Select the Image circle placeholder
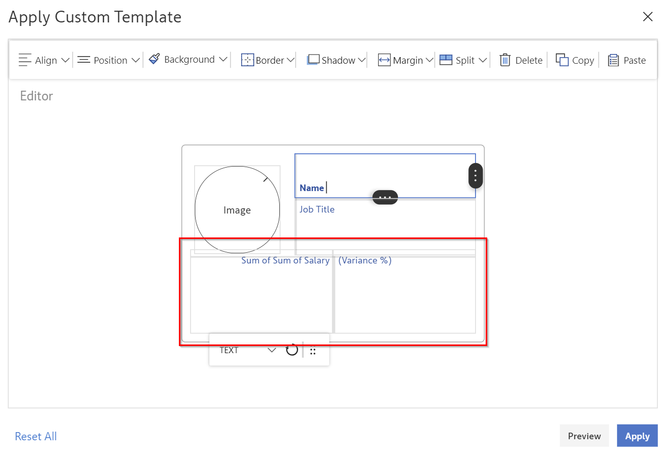Image resolution: width=664 pixels, height=453 pixels. pyautogui.click(x=237, y=210)
